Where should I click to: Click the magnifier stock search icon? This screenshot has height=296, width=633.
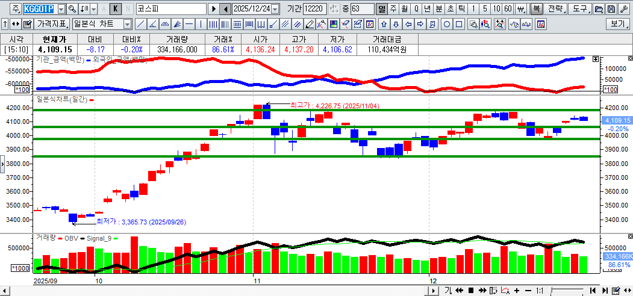72,9
